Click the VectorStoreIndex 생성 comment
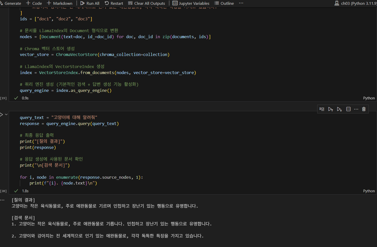The width and height of the screenshot is (377, 247). point(62,66)
